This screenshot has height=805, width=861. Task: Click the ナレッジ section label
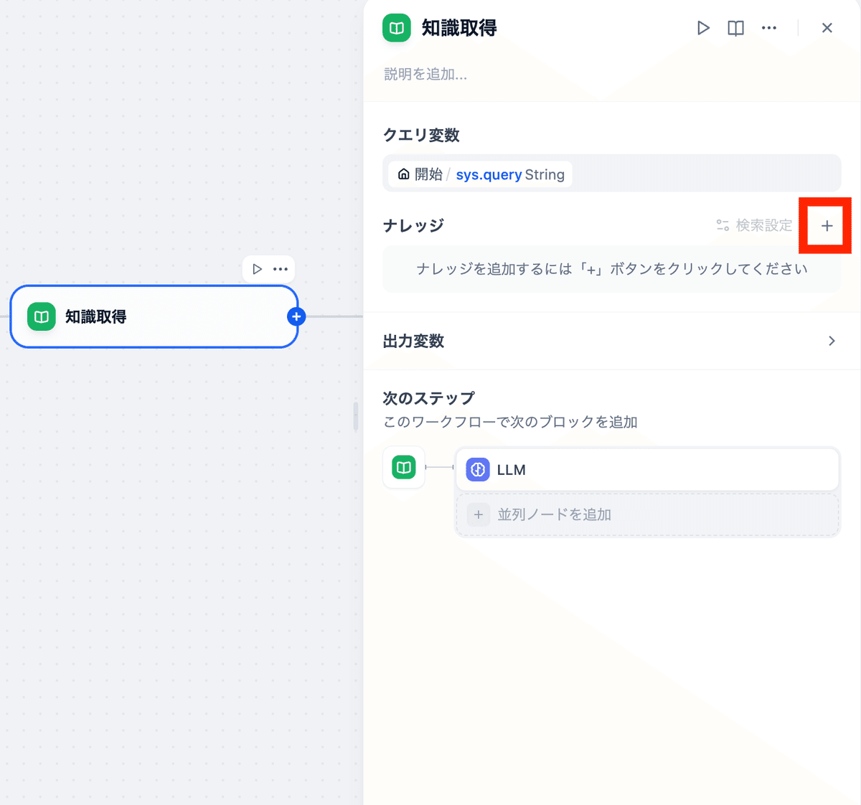(x=413, y=225)
